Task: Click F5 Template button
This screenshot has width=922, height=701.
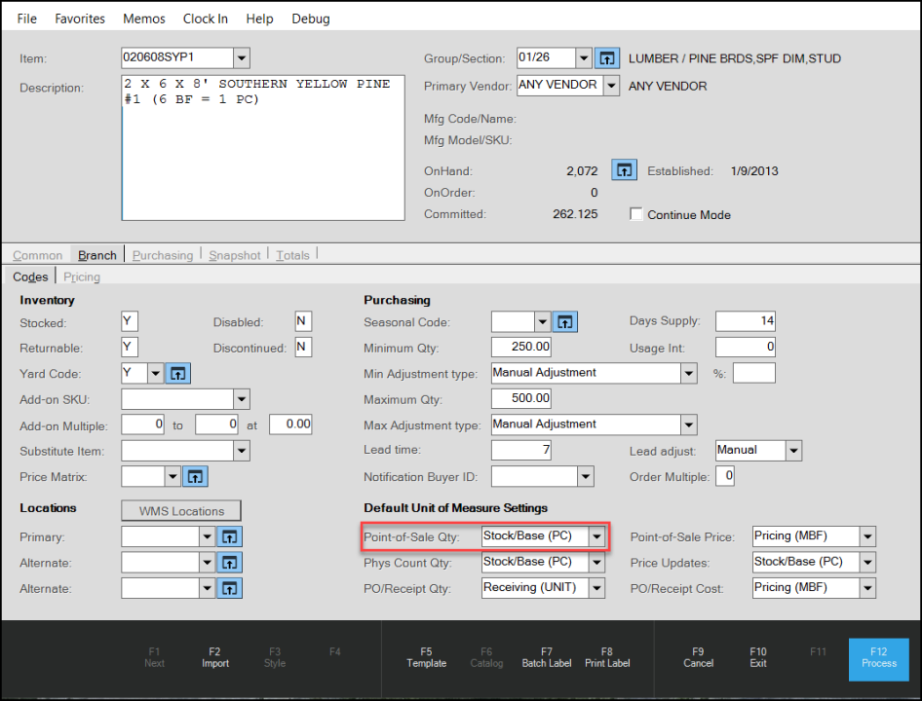Action: click(426, 657)
